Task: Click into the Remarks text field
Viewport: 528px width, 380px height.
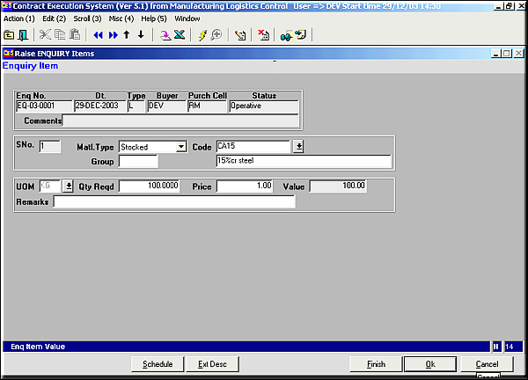Action: pos(173,202)
